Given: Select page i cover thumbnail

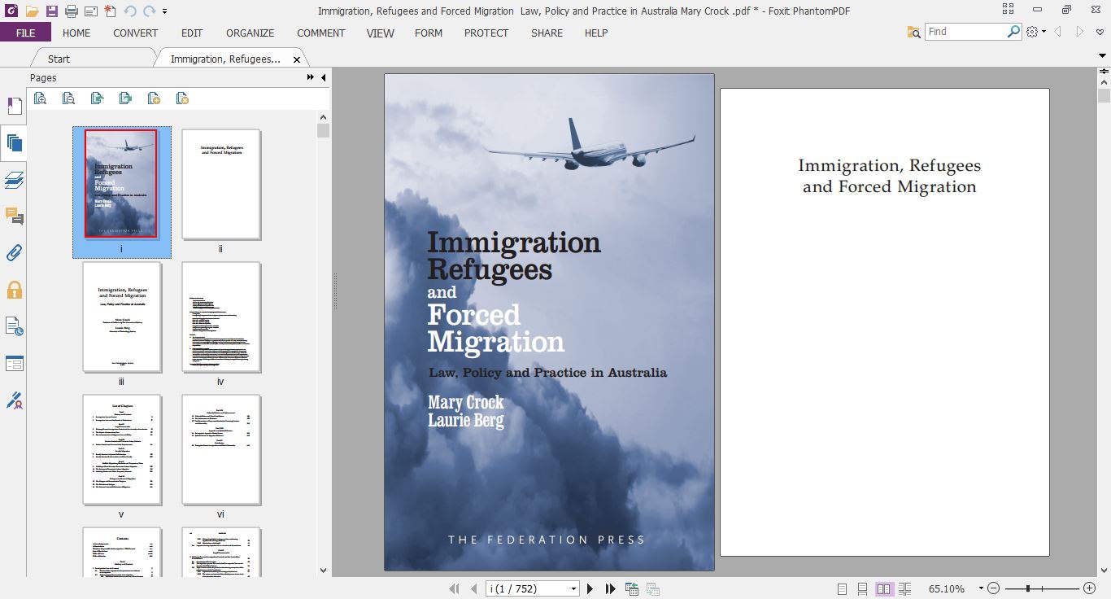Looking at the screenshot, I should [x=121, y=183].
